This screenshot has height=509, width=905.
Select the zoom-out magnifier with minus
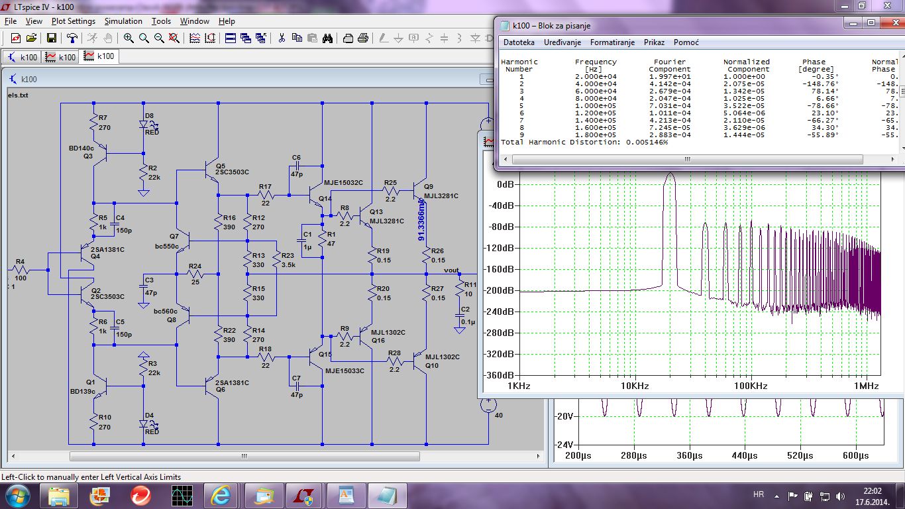pos(159,38)
